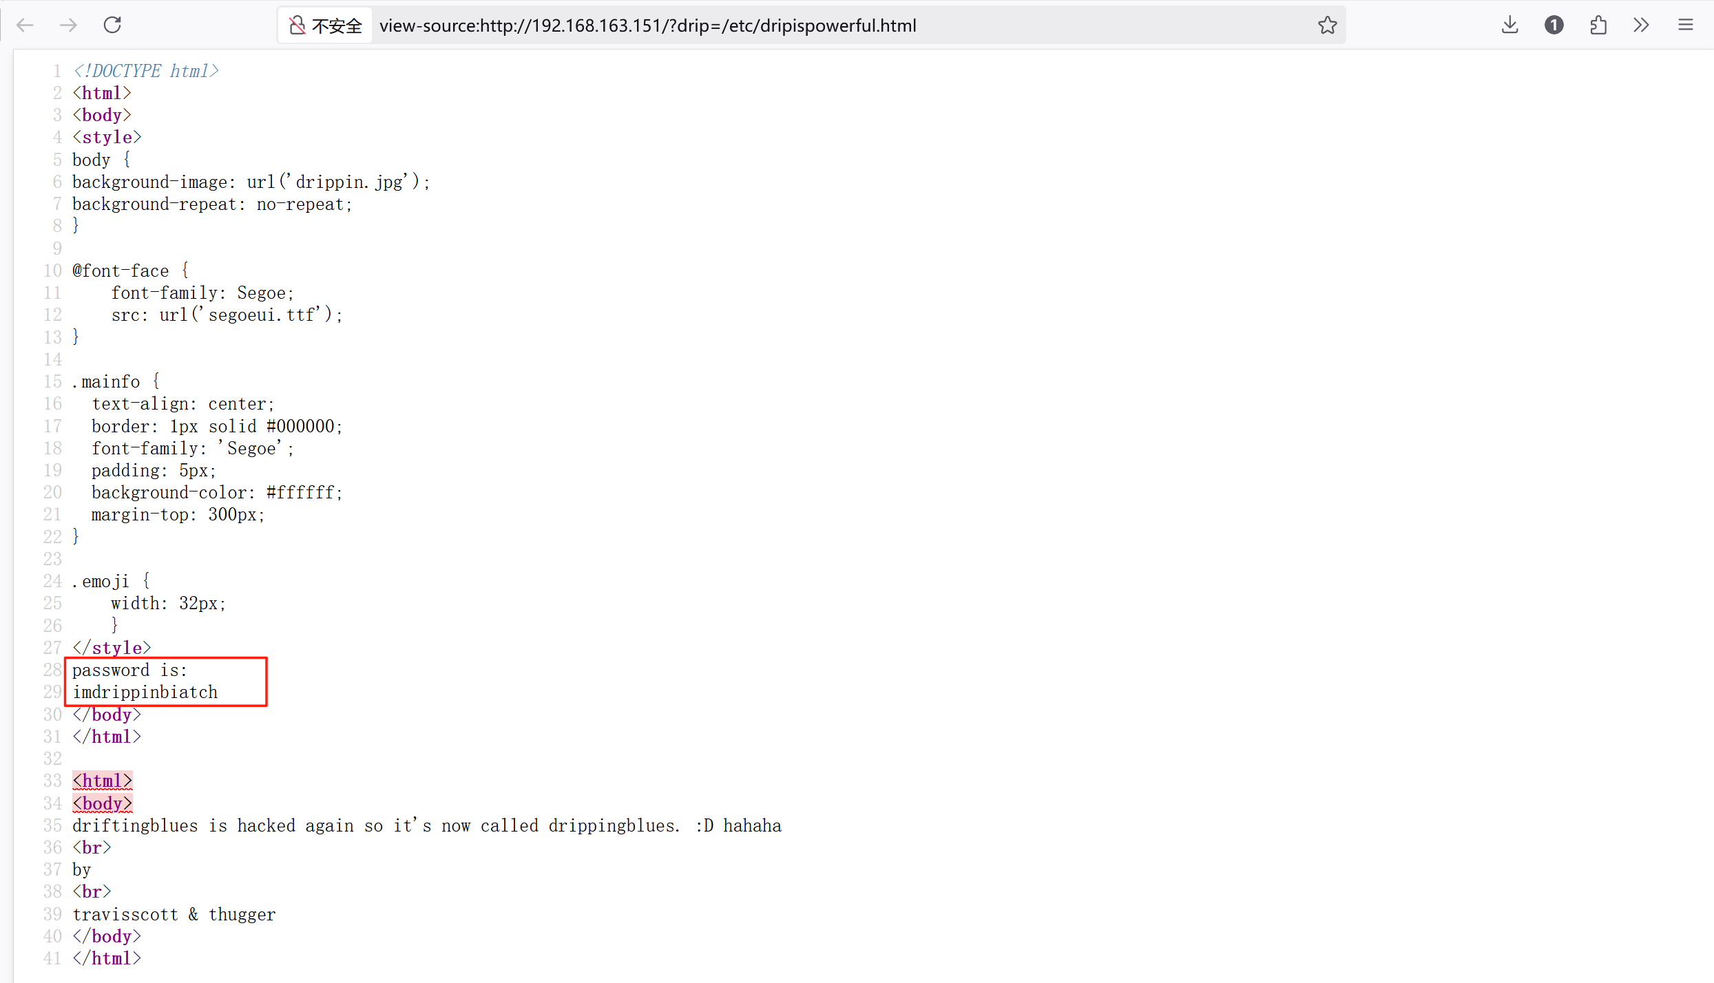Image resolution: width=1714 pixels, height=983 pixels.
Task: Go back to the previous page
Action: click(25, 25)
